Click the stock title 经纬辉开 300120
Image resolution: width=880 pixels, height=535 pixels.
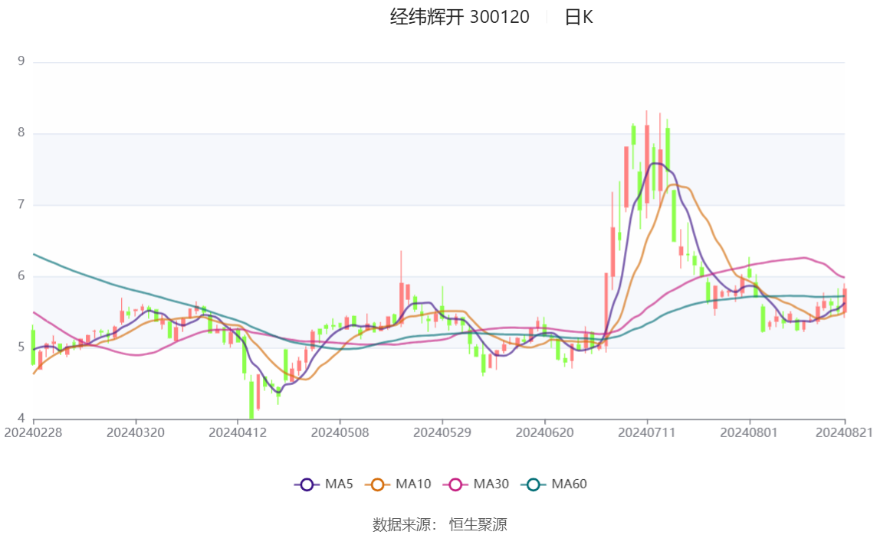460,17
